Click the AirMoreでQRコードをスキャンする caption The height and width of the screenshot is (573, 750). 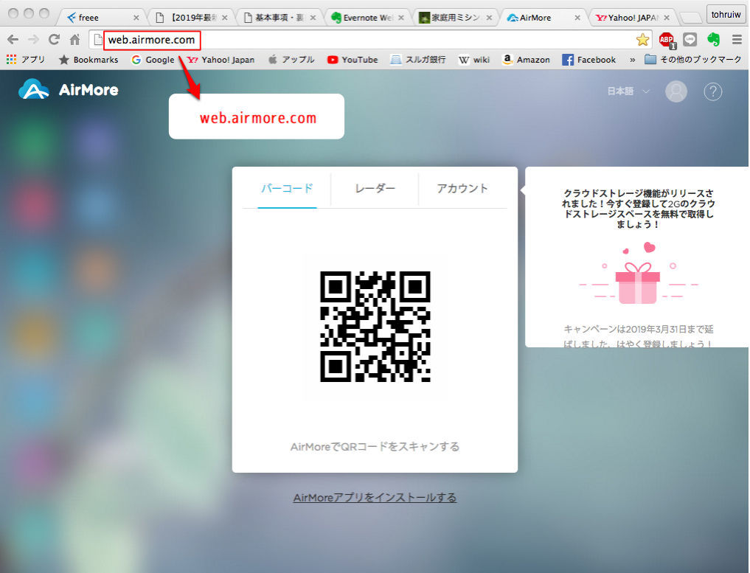point(375,447)
